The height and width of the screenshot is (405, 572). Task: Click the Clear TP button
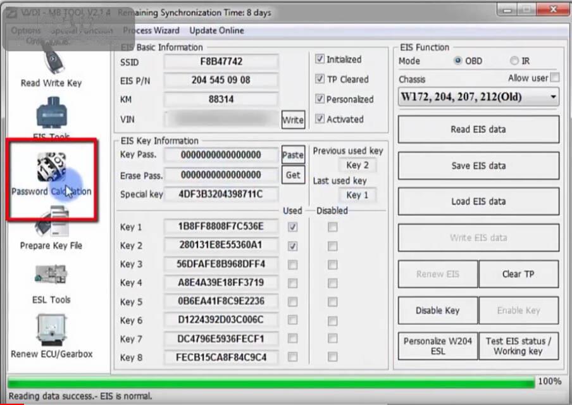(518, 274)
